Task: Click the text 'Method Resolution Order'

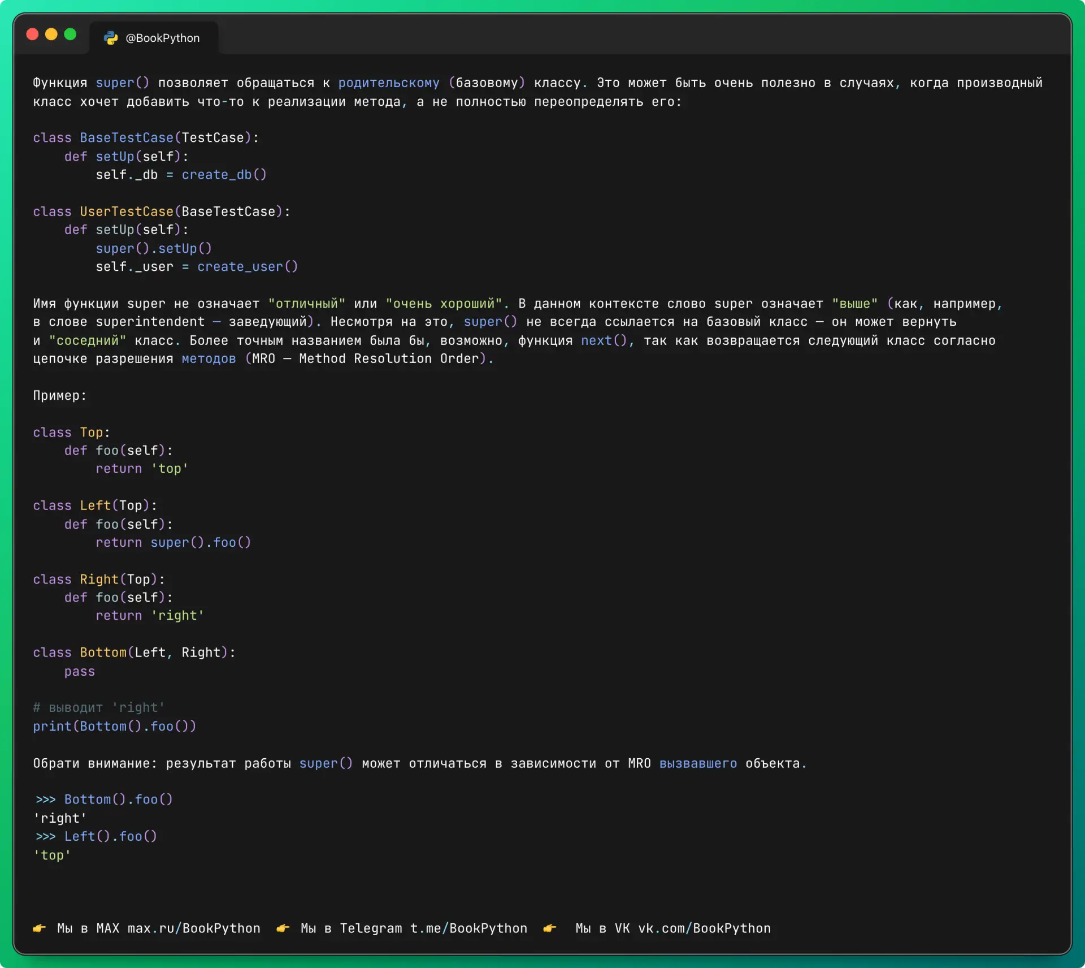Action: [389, 358]
